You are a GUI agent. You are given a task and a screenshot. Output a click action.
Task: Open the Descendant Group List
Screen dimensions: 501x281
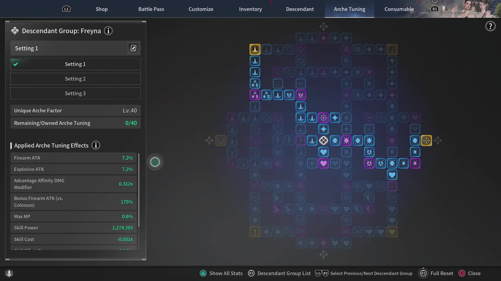(279, 274)
